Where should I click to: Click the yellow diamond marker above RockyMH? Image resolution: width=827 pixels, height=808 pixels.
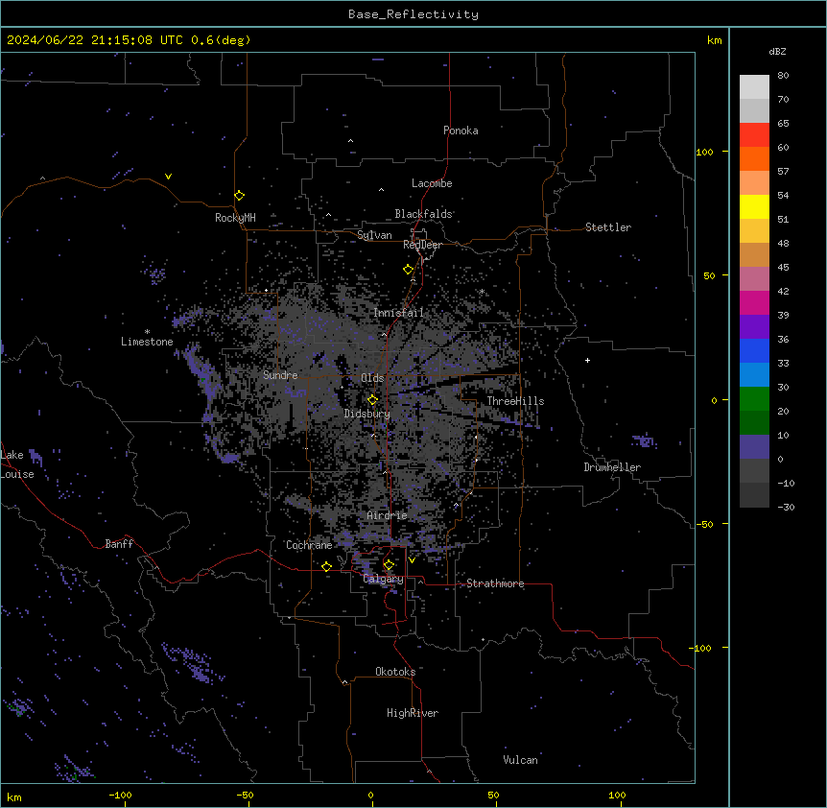coord(239,196)
